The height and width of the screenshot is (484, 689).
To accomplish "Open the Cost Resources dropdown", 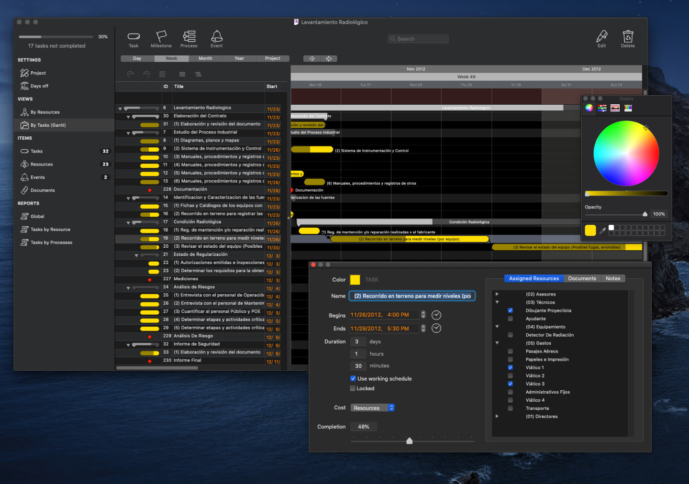I will coord(373,408).
